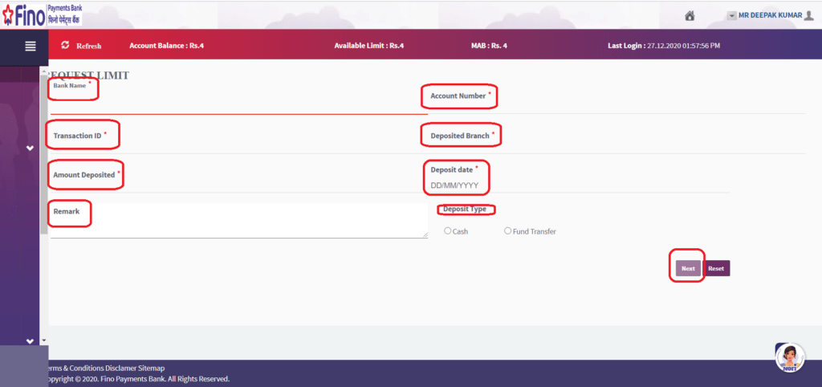Click the REQUEST LIMIT heading
Viewport: 822px width, 387px height.
pyautogui.click(x=89, y=75)
